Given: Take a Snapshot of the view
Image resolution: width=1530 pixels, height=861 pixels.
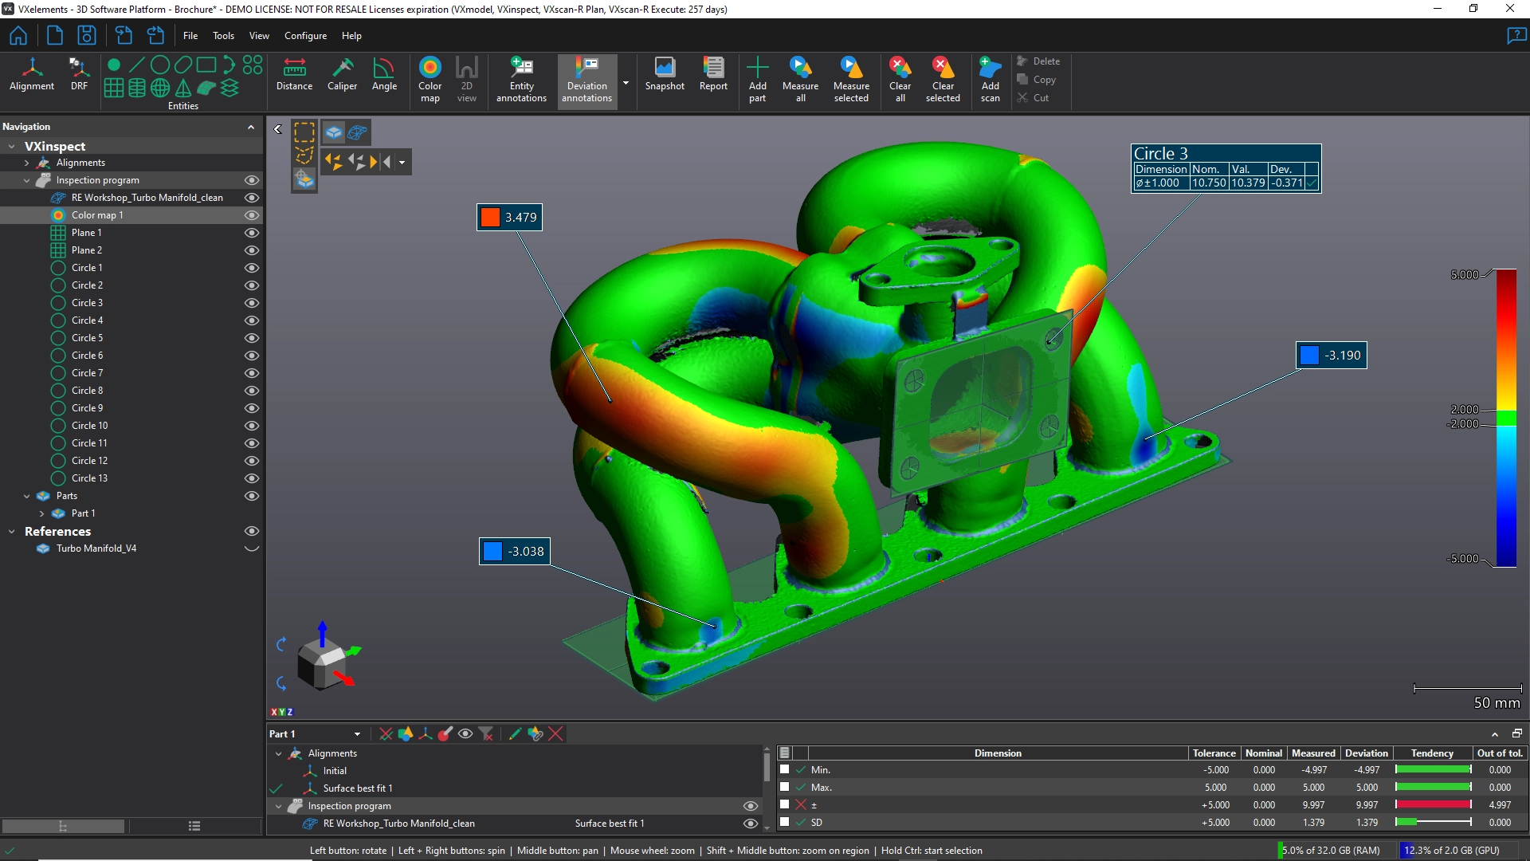Looking at the screenshot, I should (x=665, y=74).
